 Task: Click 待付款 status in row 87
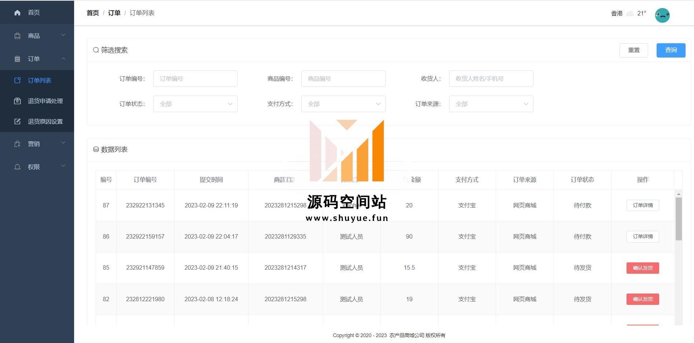tap(583, 205)
